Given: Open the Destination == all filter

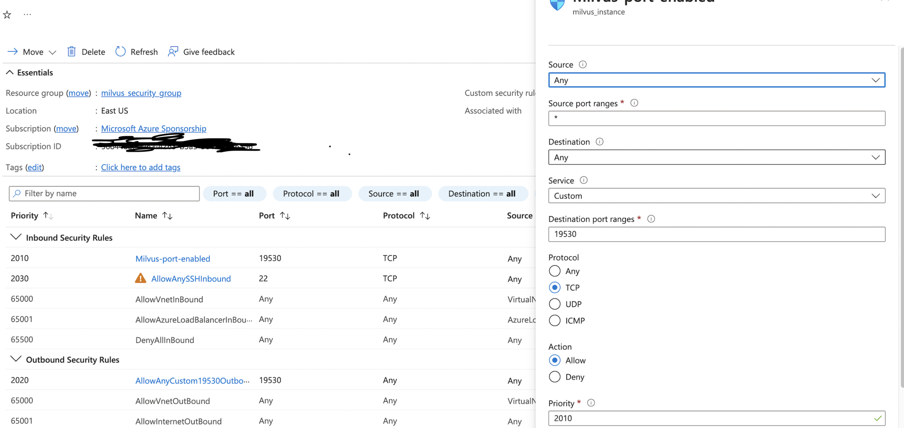Looking at the screenshot, I should pyautogui.click(x=483, y=194).
